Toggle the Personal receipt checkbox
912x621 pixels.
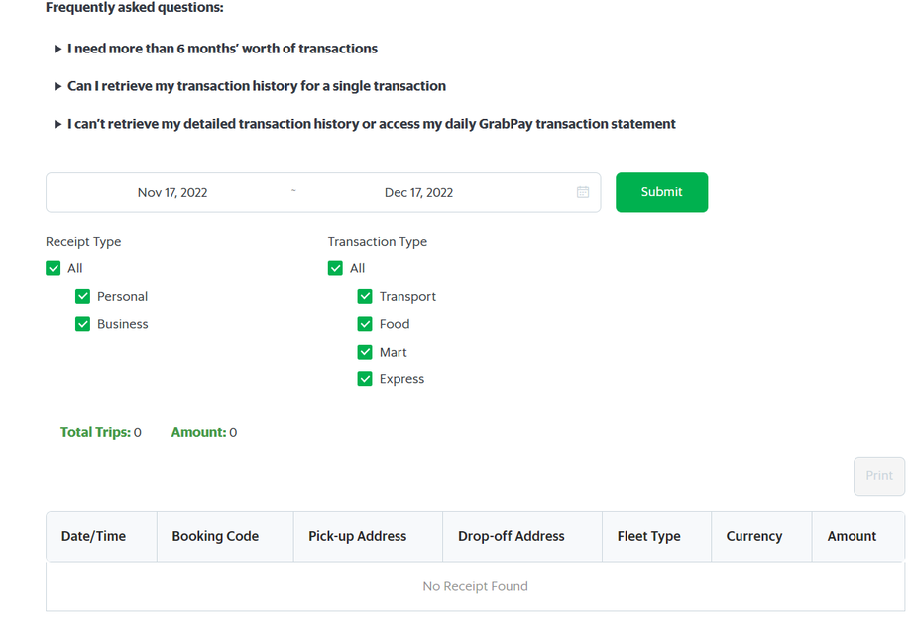83,296
